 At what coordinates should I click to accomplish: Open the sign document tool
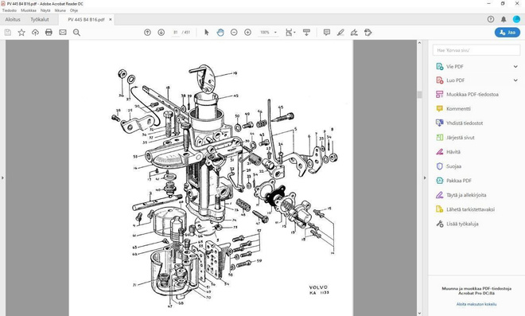coord(354,33)
